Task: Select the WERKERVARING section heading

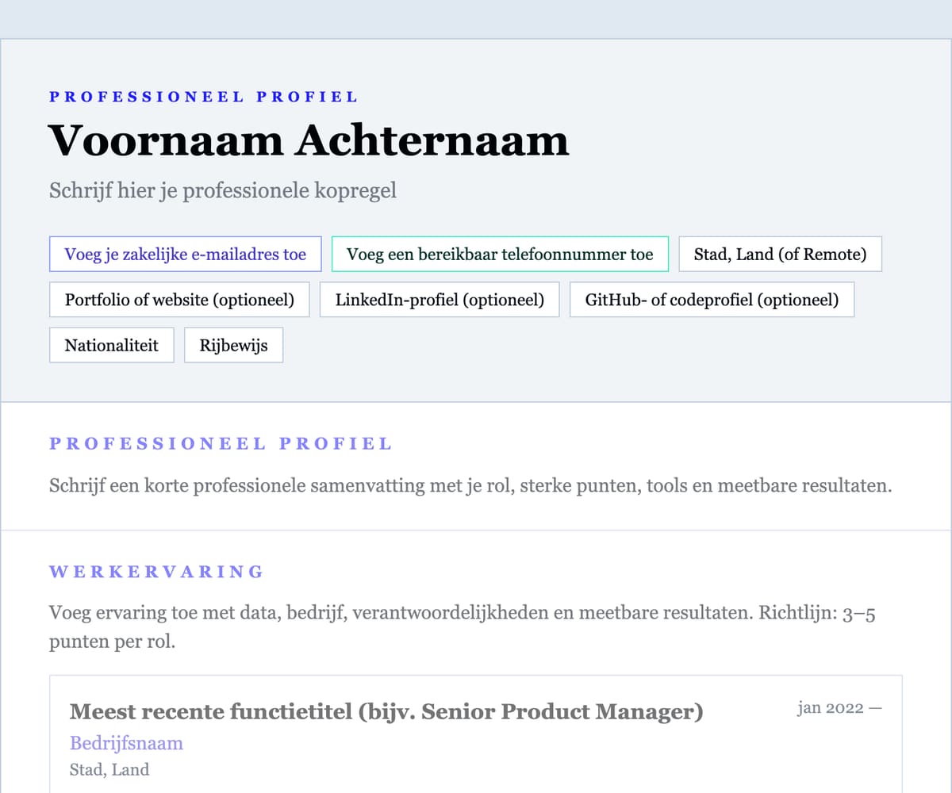Action: [155, 571]
